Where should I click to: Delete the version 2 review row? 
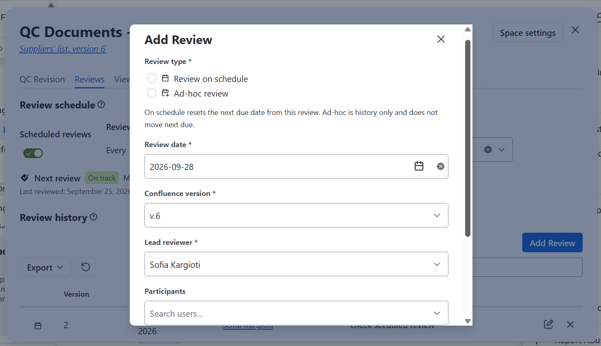[x=570, y=324]
